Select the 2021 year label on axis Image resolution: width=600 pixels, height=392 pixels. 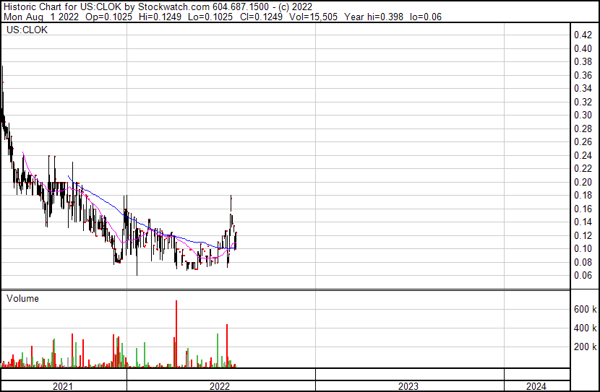coord(63,386)
